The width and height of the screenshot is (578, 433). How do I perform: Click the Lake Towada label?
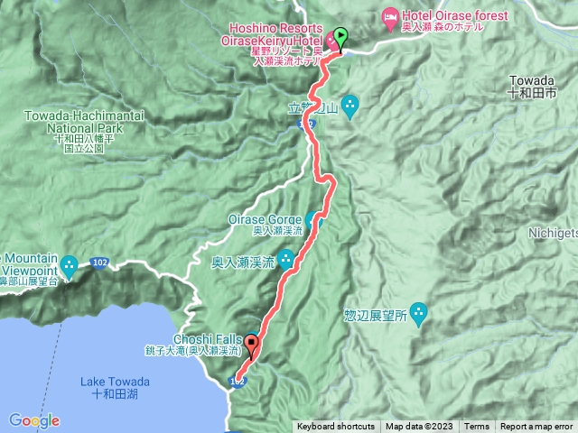click(x=115, y=382)
